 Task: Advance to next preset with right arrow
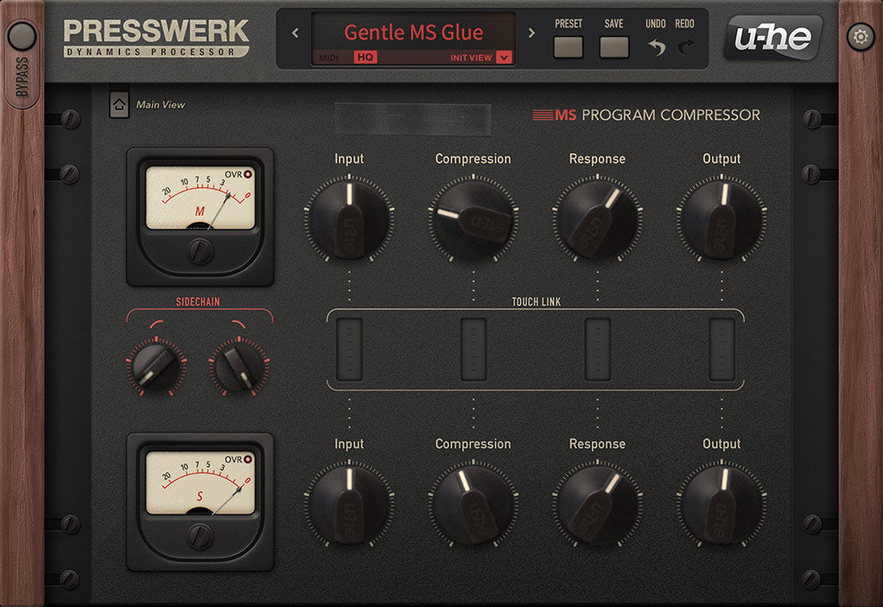coord(532,34)
